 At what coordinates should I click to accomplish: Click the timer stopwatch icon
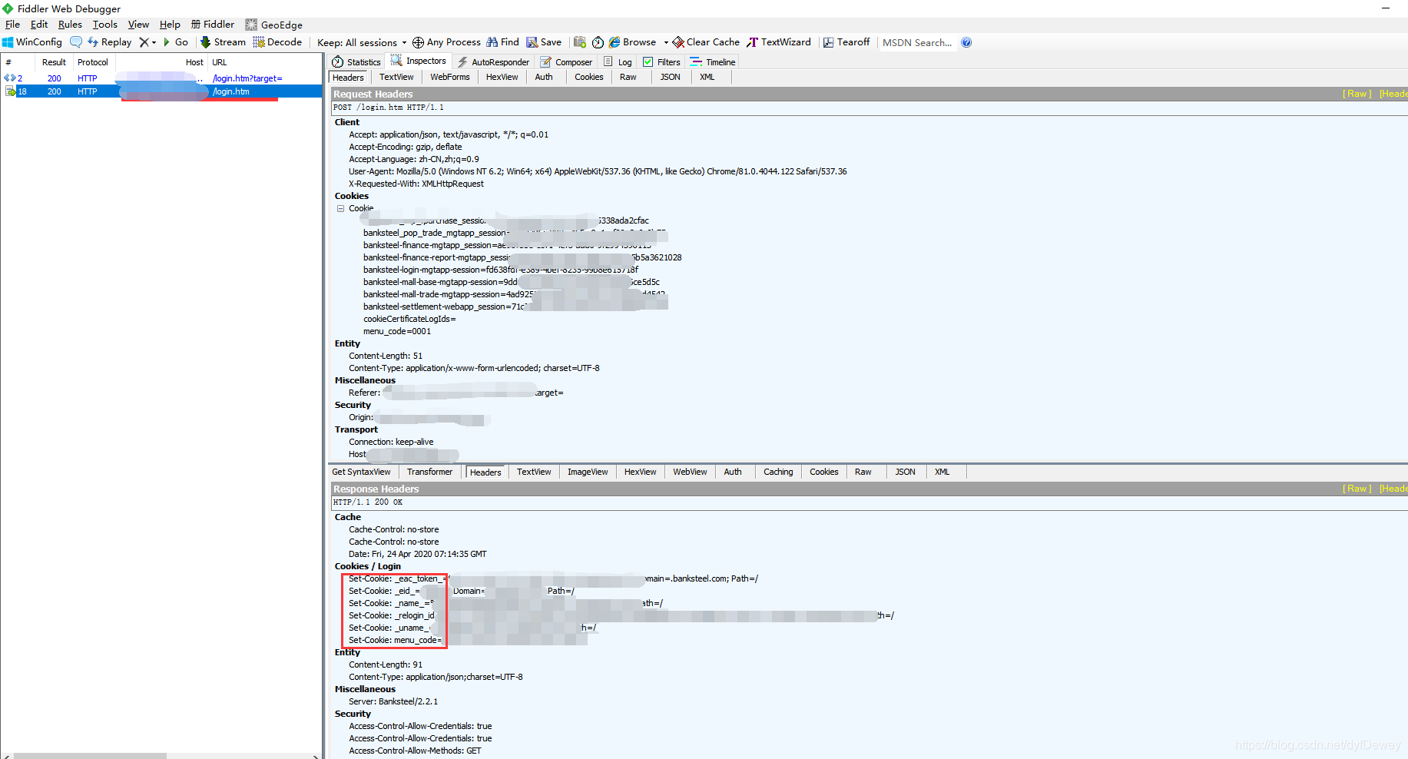598,42
